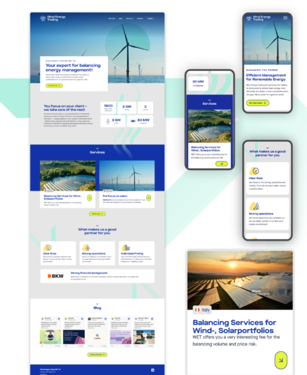The height and width of the screenshot is (375, 307).
Task: Select Services in the top navigation menu
Action: coord(112,18)
